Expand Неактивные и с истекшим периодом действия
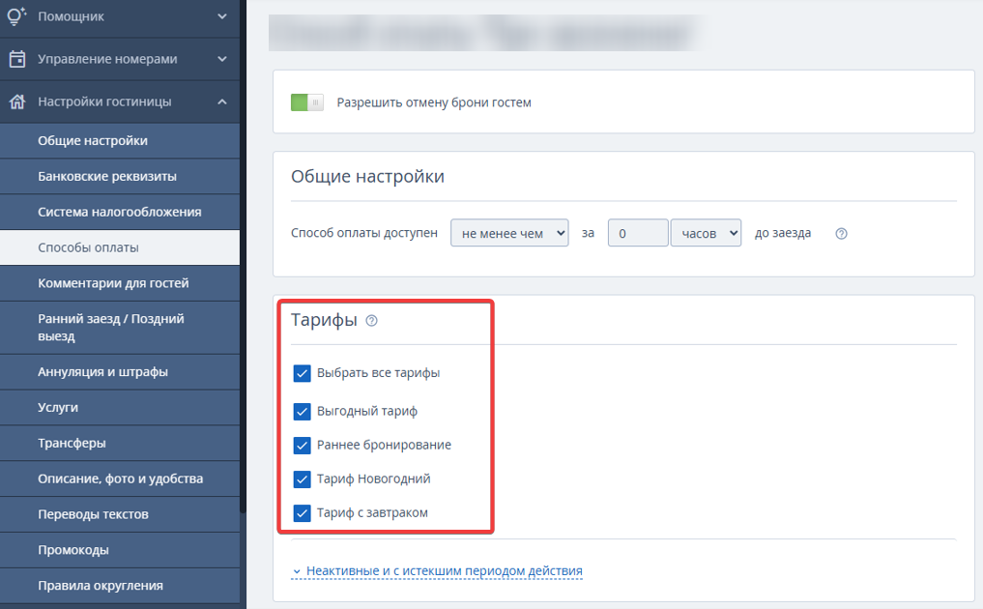The height and width of the screenshot is (609, 983). point(438,570)
